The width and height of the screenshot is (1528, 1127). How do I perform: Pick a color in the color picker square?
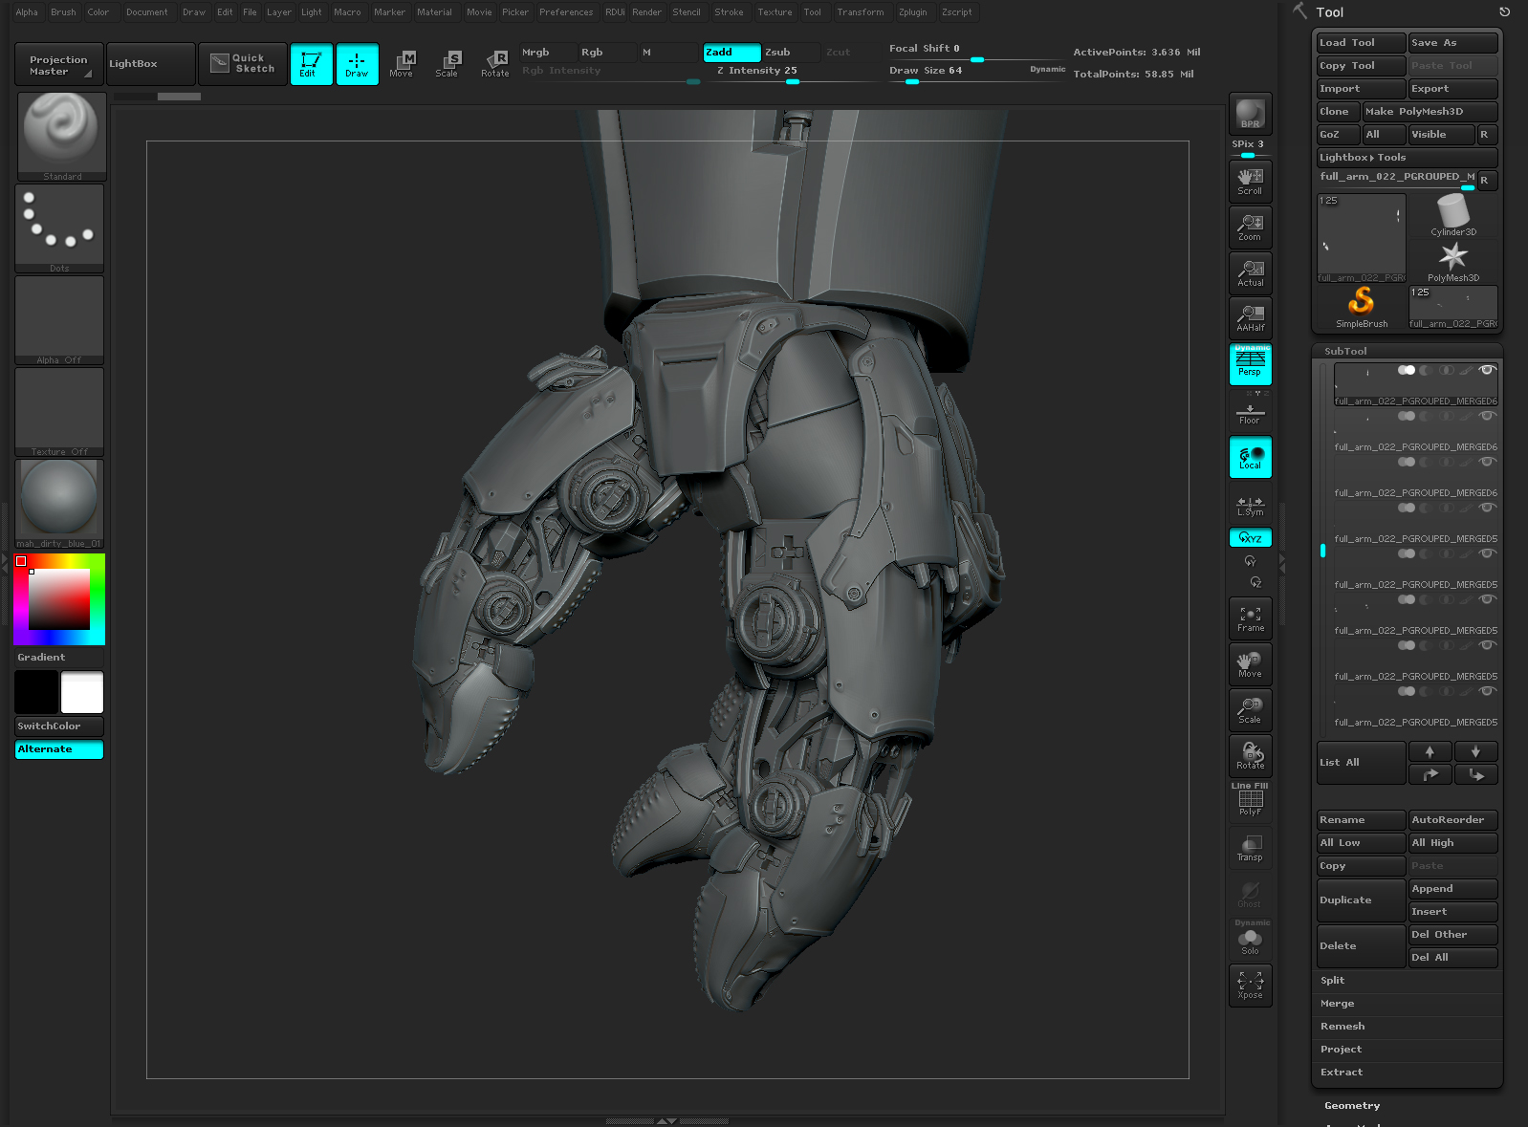point(59,599)
